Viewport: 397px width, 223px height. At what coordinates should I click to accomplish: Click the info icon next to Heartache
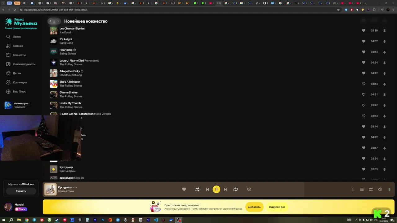click(75, 50)
